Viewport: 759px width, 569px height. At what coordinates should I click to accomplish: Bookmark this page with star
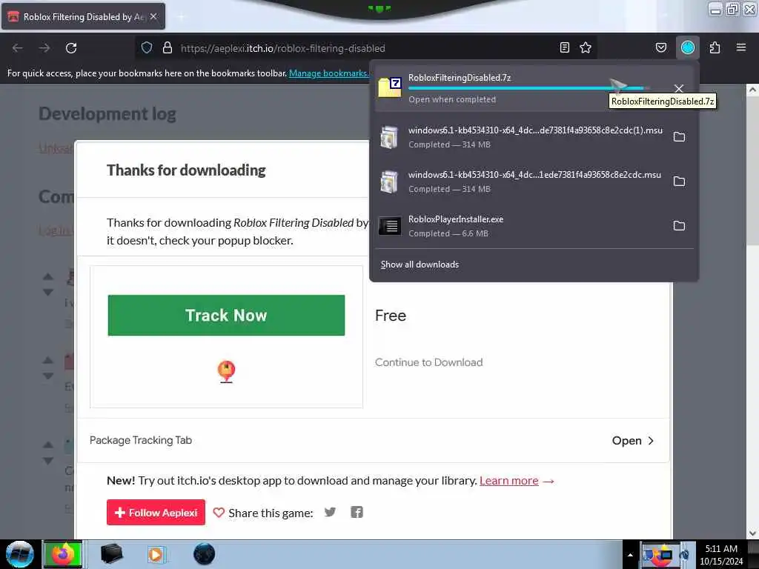pyautogui.click(x=586, y=47)
